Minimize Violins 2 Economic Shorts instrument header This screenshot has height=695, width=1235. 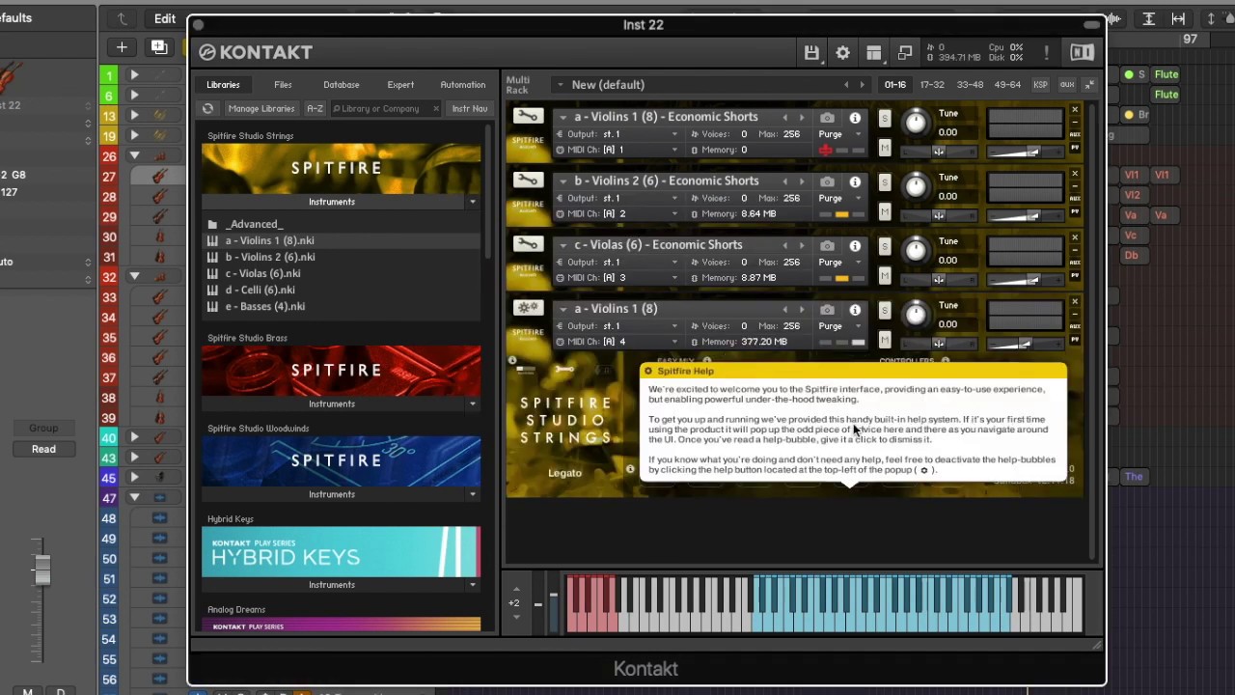point(1075,185)
